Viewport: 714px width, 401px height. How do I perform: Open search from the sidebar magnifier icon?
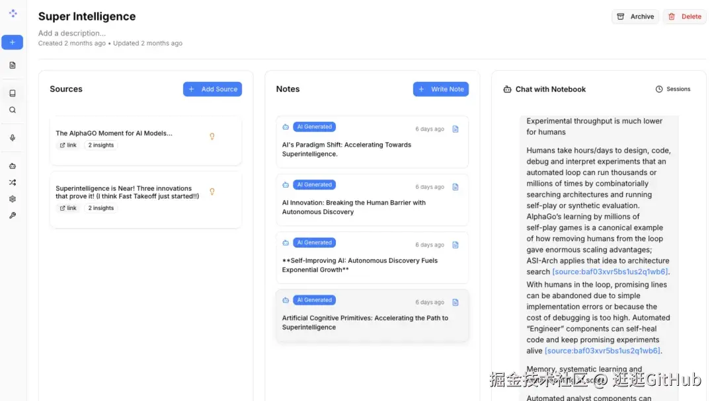click(12, 110)
